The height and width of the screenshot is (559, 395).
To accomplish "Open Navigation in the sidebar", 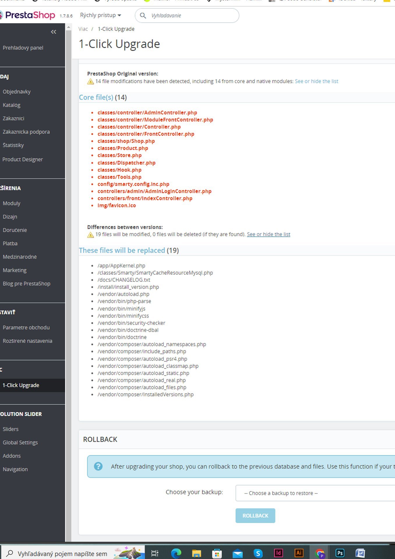I will coord(15,470).
